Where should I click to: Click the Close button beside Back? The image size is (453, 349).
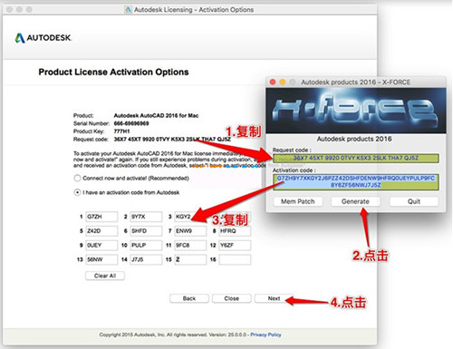(x=232, y=298)
